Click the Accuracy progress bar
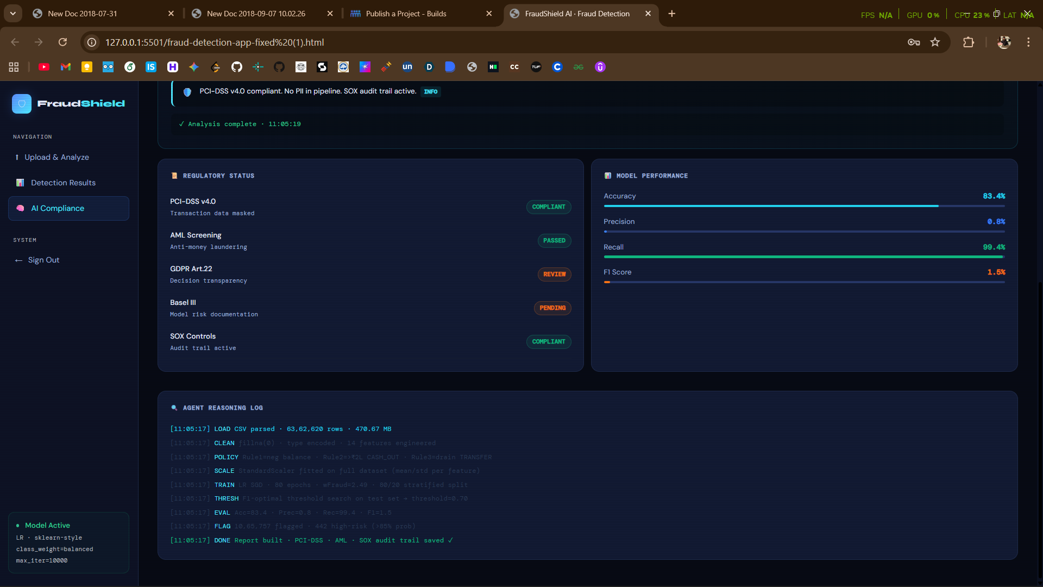This screenshot has height=587, width=1043. click(x=804, y=206)
